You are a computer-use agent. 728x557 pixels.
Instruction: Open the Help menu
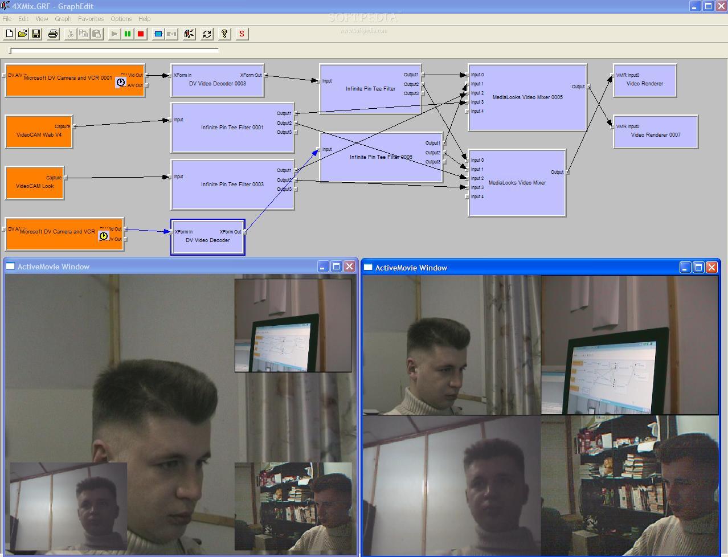[x=145, y=19]
